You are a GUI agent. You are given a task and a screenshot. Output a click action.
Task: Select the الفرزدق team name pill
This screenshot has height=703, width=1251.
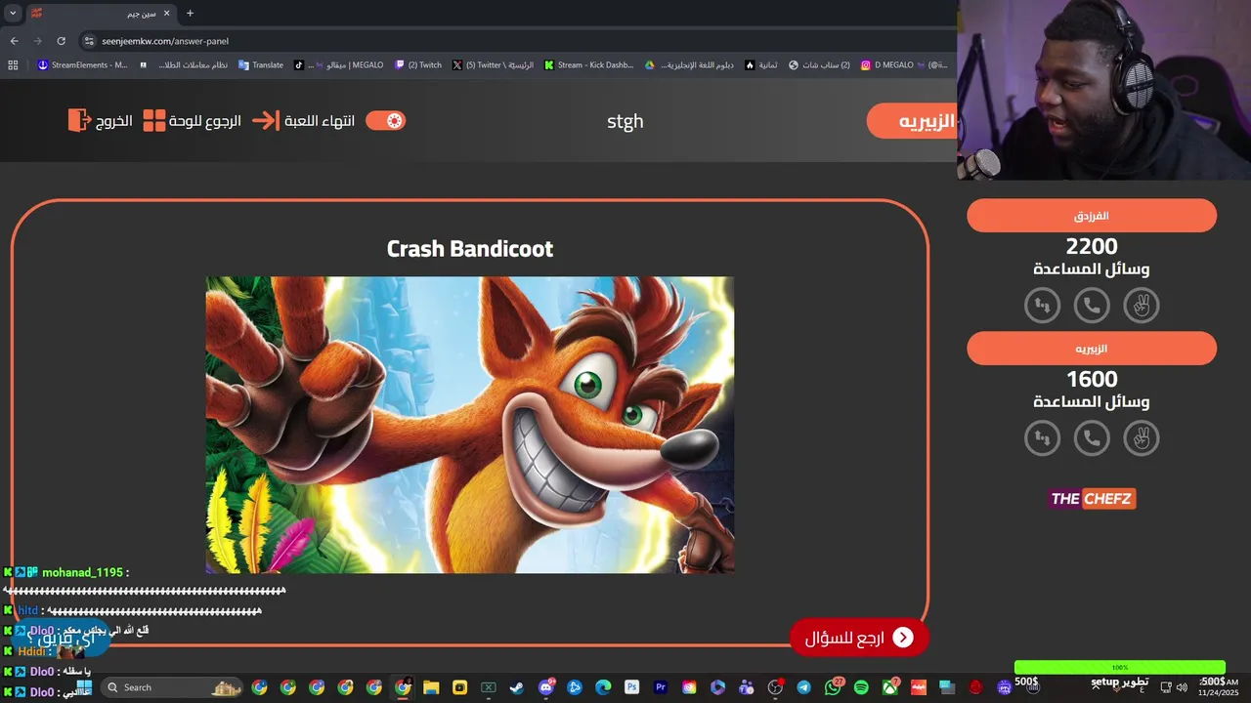coord(1092,216)
